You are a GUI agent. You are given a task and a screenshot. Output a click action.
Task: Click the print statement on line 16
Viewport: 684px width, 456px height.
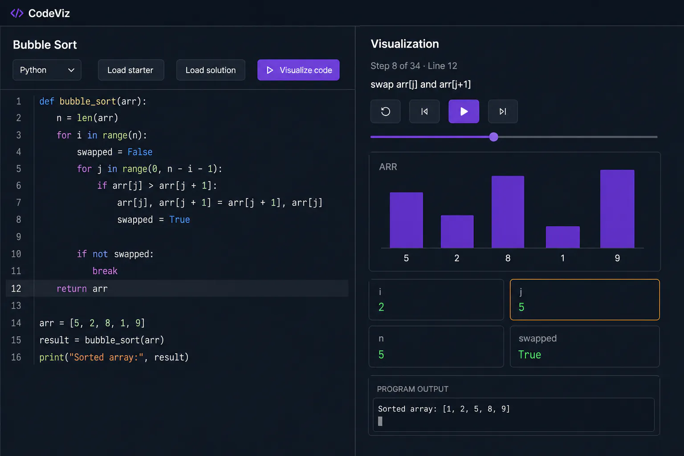114,357
